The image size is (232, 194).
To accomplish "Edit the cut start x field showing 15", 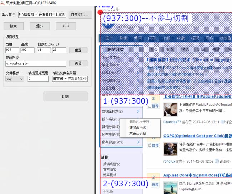I will coord(44,50).
